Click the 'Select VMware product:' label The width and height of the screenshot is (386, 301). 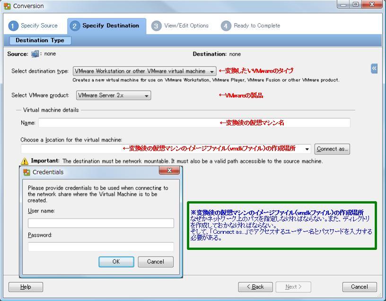(40, 95)
